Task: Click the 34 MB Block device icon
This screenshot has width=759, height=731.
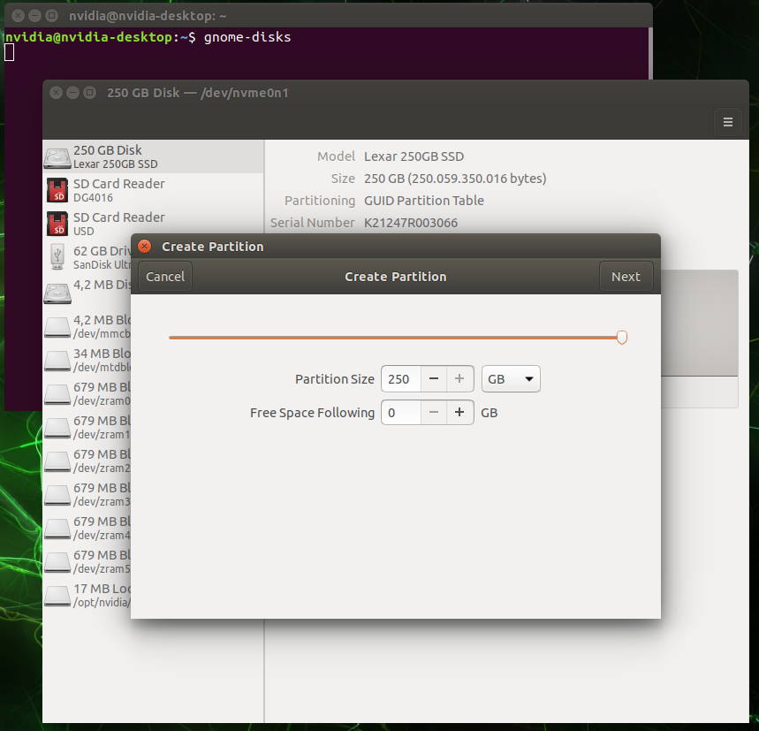Action: pyautogui.click(x=57, y=362)
